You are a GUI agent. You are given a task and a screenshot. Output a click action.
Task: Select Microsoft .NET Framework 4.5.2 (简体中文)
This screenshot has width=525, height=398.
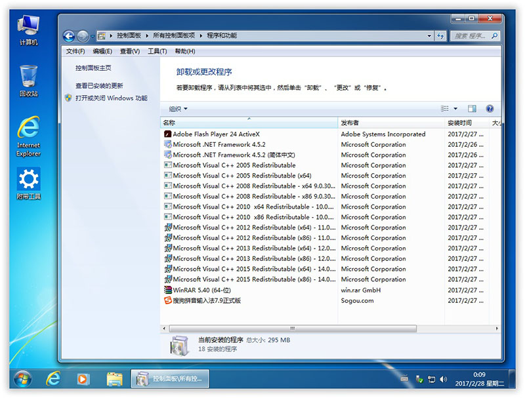(234, 155)
